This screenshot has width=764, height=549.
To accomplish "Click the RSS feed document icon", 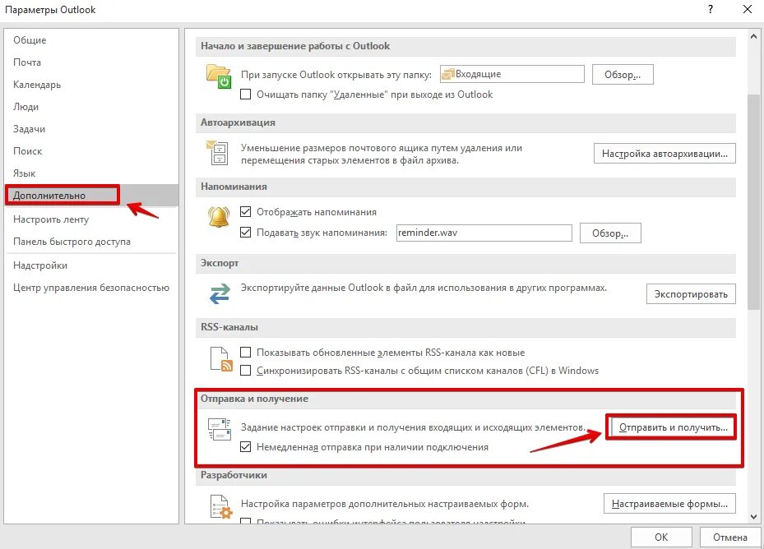I will point(220,359).
